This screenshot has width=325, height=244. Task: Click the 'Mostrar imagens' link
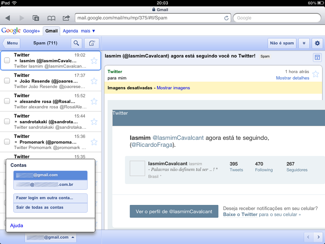tap(173, 88)
